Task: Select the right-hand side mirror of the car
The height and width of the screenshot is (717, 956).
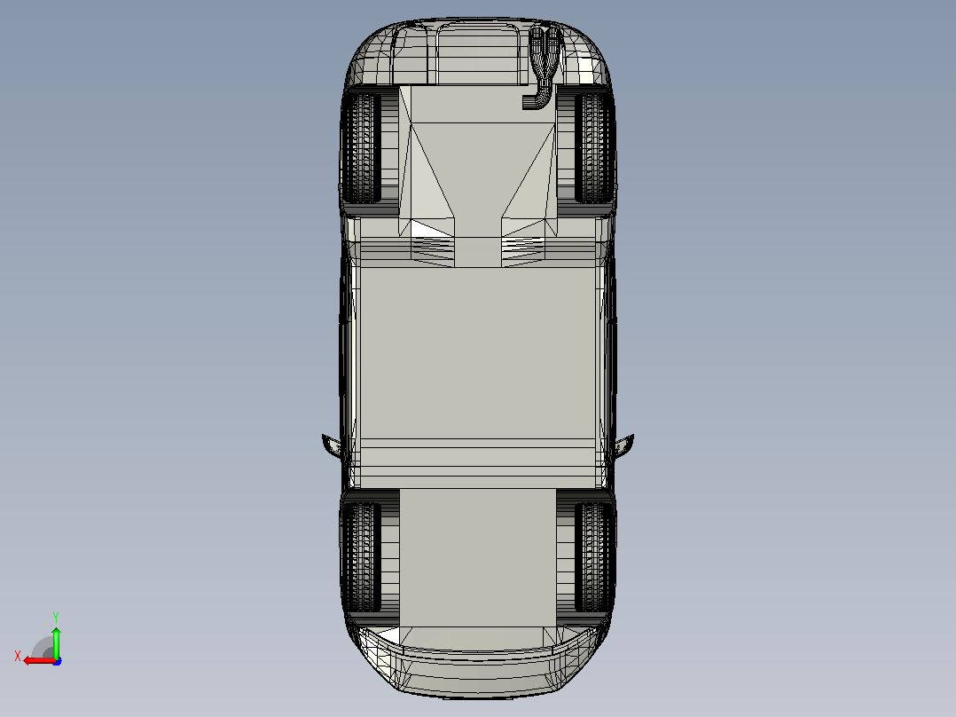Action: coord(624,446)
